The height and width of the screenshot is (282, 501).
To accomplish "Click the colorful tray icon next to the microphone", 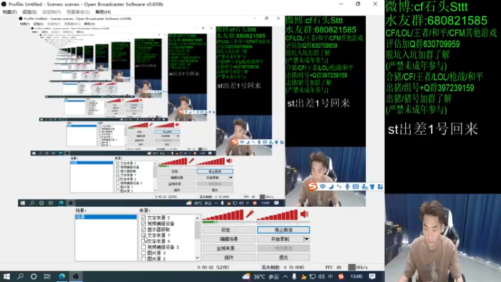I will (303, 276).
